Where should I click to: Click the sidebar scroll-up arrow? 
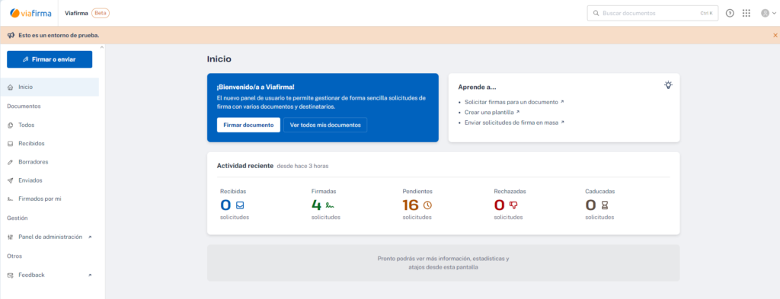(102, 47)
